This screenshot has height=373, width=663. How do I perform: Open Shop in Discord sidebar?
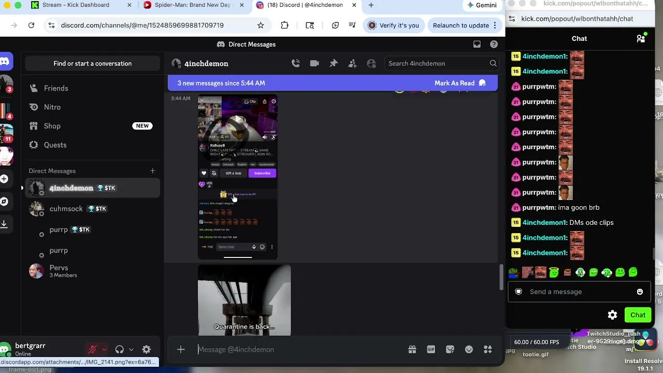[92, 126]
